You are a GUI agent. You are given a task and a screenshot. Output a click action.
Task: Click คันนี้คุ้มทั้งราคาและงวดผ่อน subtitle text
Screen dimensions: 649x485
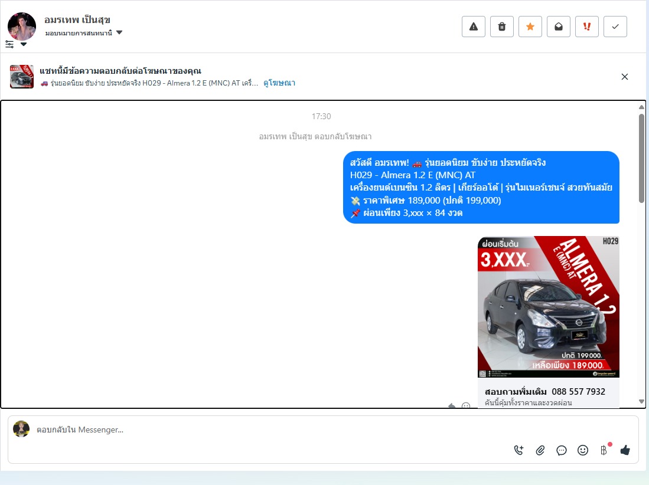[x=528, y=403]
